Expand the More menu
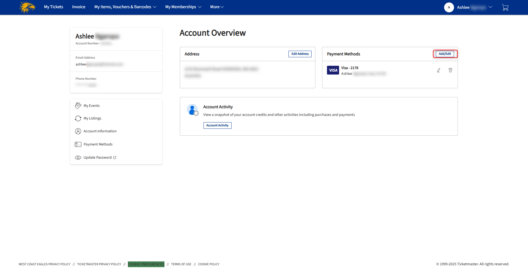Image resolution: width=528 pixels, height=271 pixels. [217, 7]
